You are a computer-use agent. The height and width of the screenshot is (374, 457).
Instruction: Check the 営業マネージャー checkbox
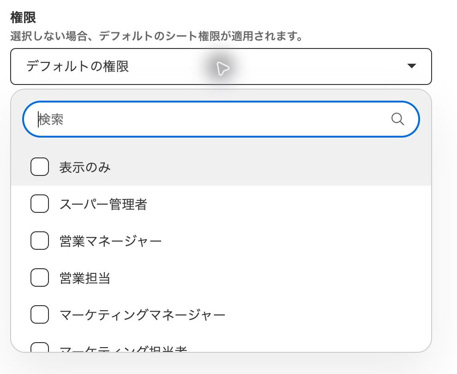[40, 241]
